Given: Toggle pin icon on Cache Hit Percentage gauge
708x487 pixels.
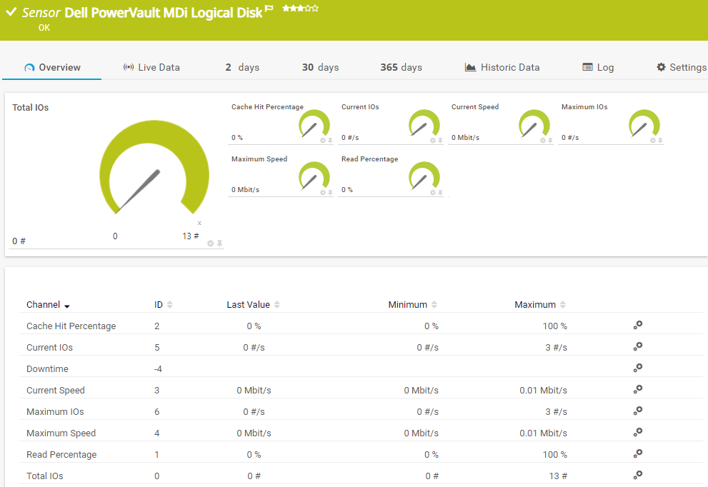Looking at the screenshot, I should pos(330,141).
